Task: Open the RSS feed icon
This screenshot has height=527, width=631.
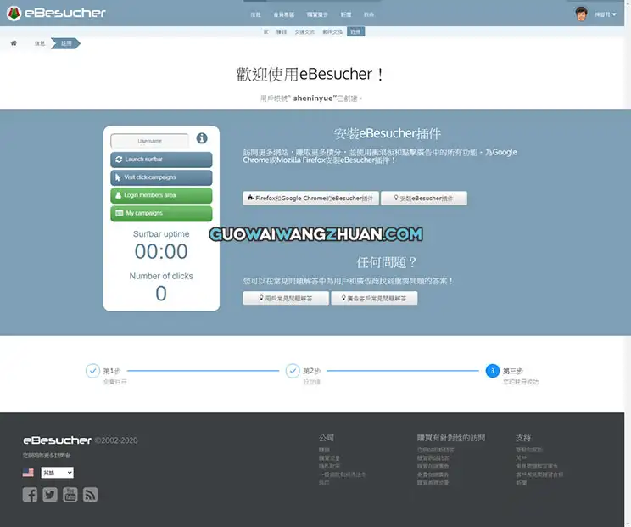Action: tap(90, 495)
